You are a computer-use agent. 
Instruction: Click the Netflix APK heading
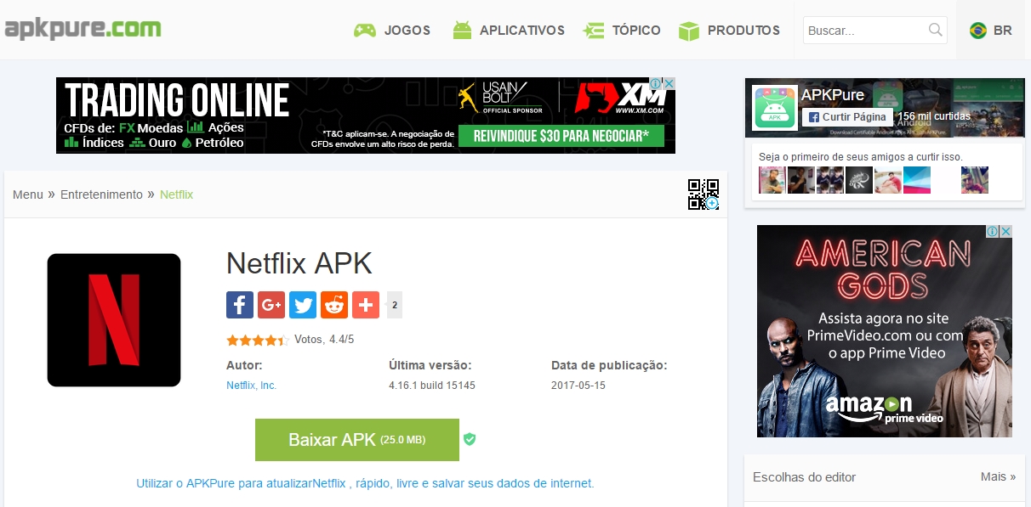tap(299, 263)
